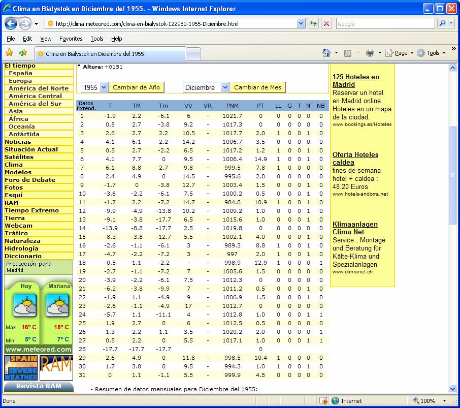The image size is (460, 408).
Task: Open the Print options dropdown arrow
Action: coord(380,53)
